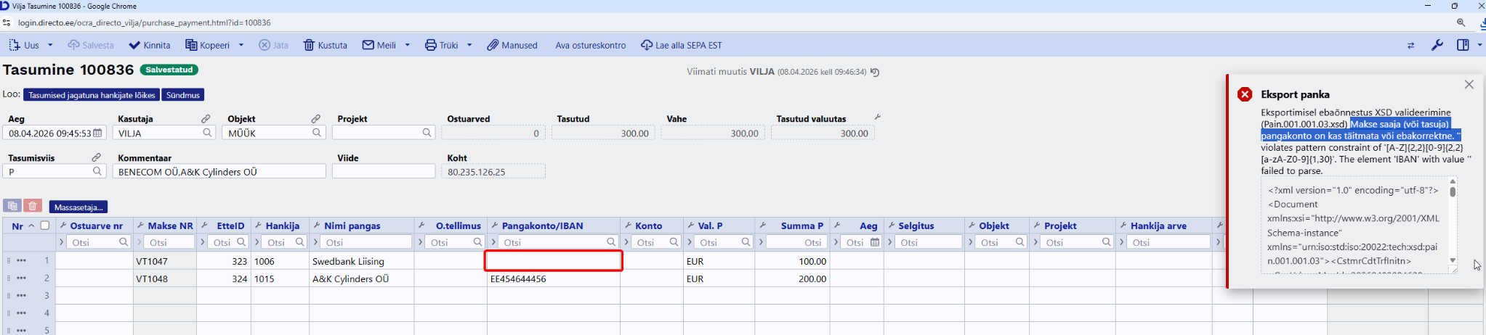Click the panel layout icon in toolbar

coord(1463,45)
